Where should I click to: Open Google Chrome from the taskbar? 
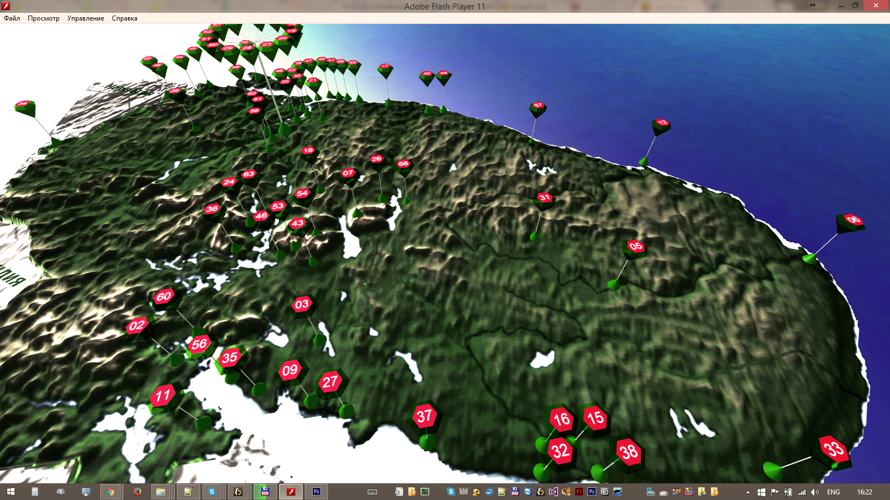pyautogui.click(x=111, y=492)
